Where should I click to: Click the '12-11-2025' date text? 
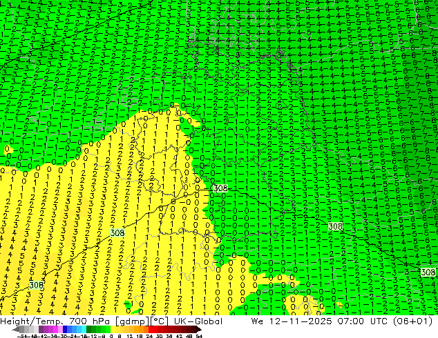tap(301, 321)
